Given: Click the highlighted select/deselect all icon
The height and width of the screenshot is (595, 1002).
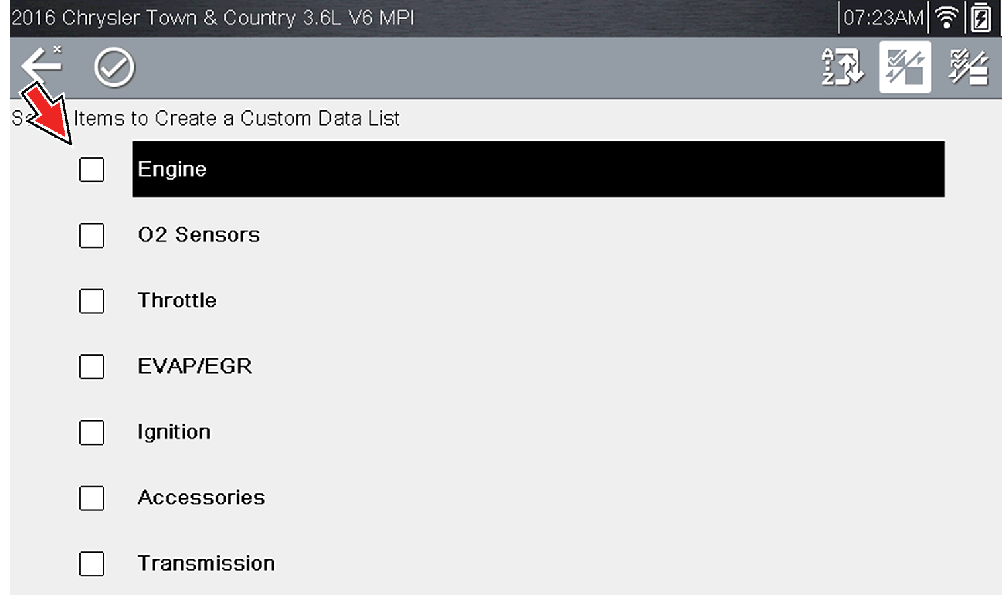Looking at the screenshot, I should point(905,67).
